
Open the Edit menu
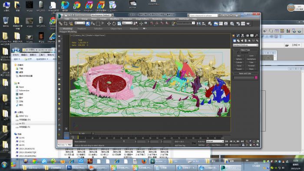(x=67, y=19)
